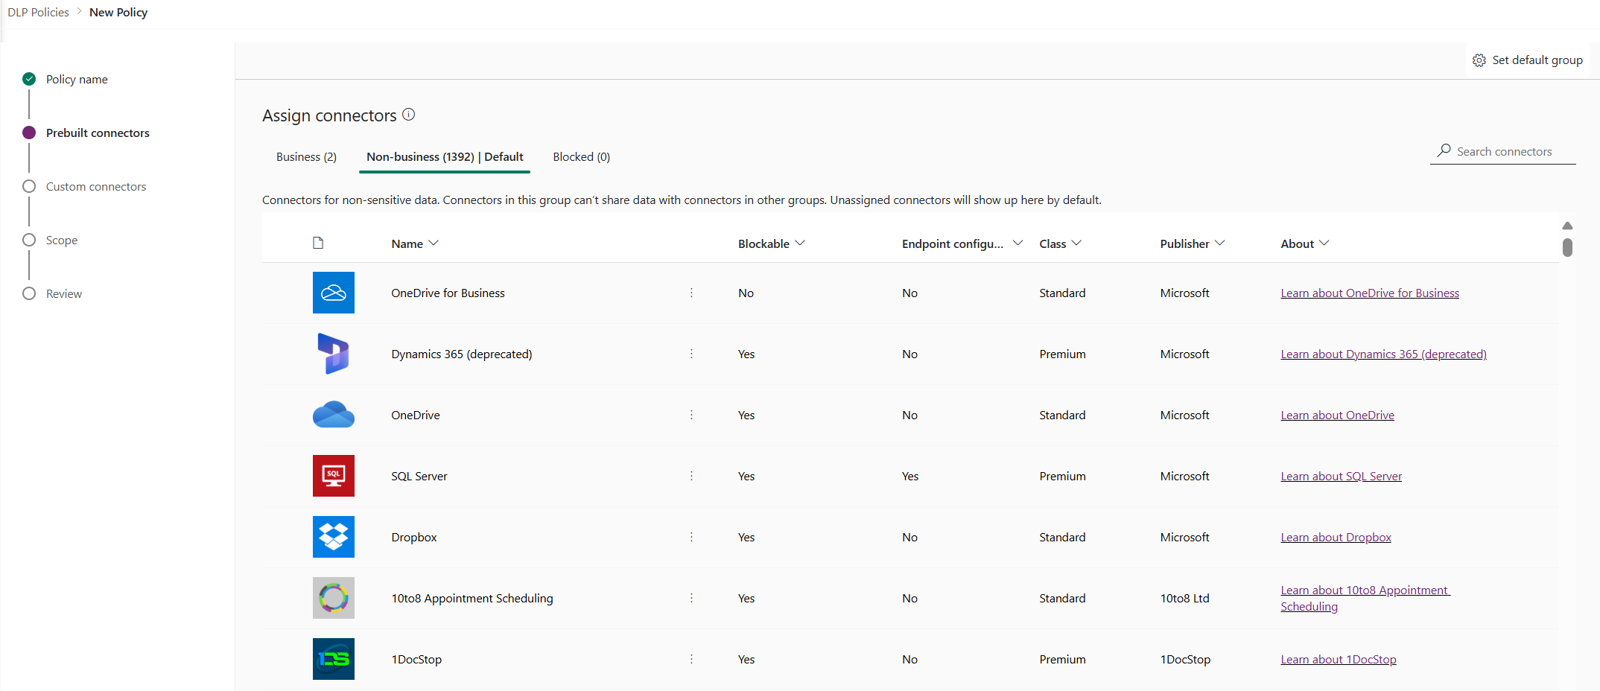Switch to the Blocked (0) tab
The width and height of the screenshot is (1600, 691).
click(x=581, y=157)
